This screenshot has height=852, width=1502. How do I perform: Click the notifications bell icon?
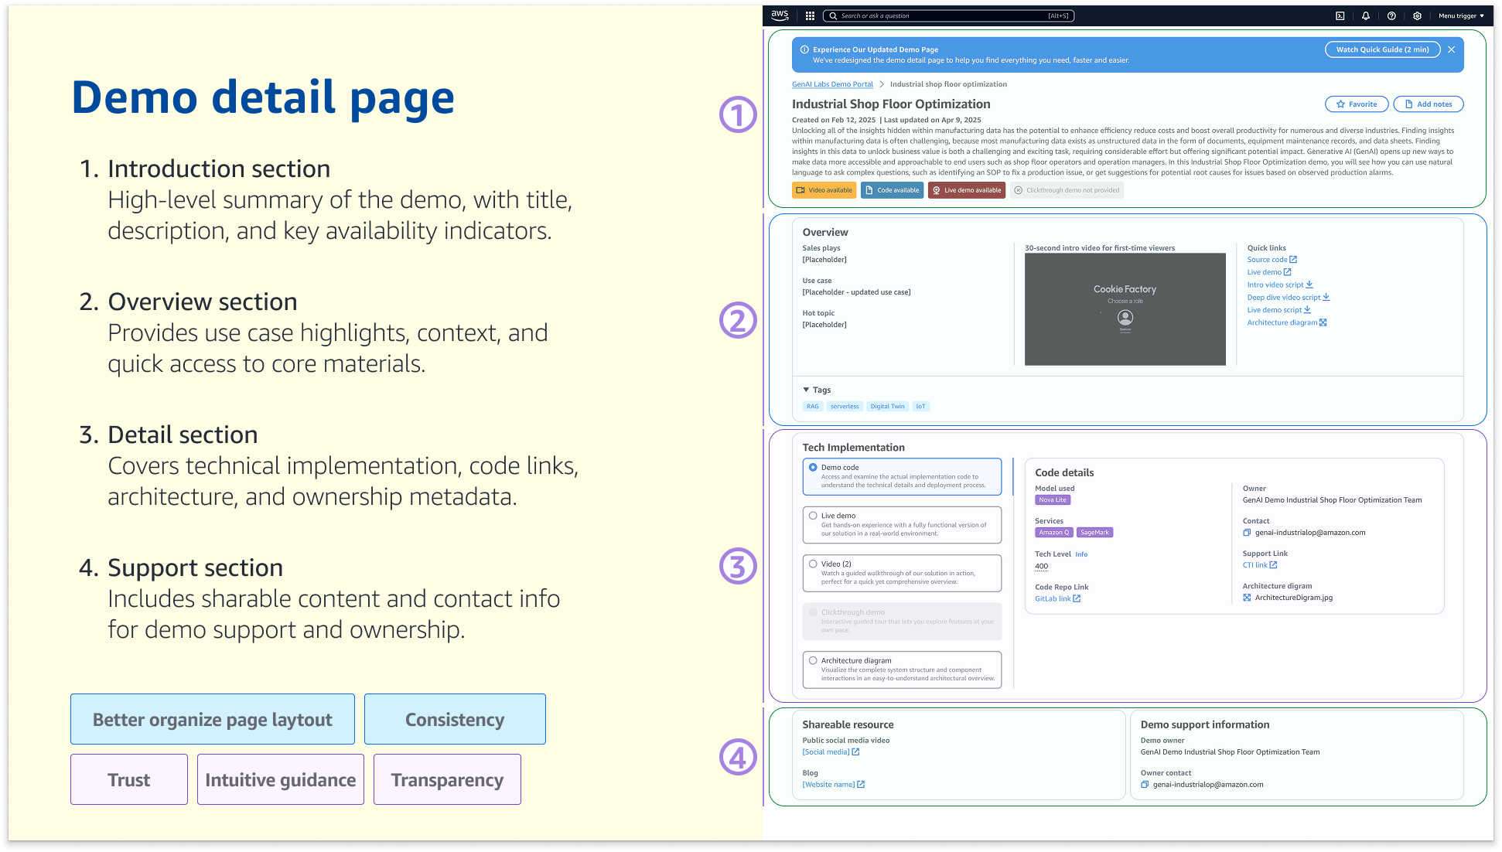click(1366, 15)
